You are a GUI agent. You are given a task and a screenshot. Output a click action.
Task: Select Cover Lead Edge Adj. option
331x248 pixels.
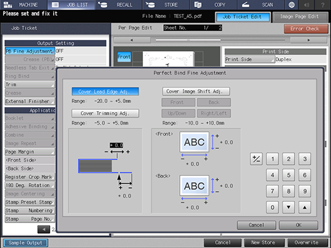pyautogui.click(x=105, y=91)
